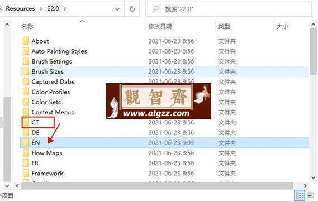The height and width of the screenshot is (202, 318).
Task: Click the 22.0 breadcrumb
Action: point(53,9)
